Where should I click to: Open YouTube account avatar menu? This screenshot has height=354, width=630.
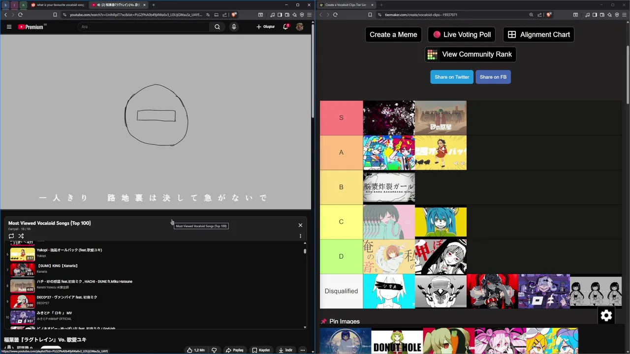(x=299, y=27)
